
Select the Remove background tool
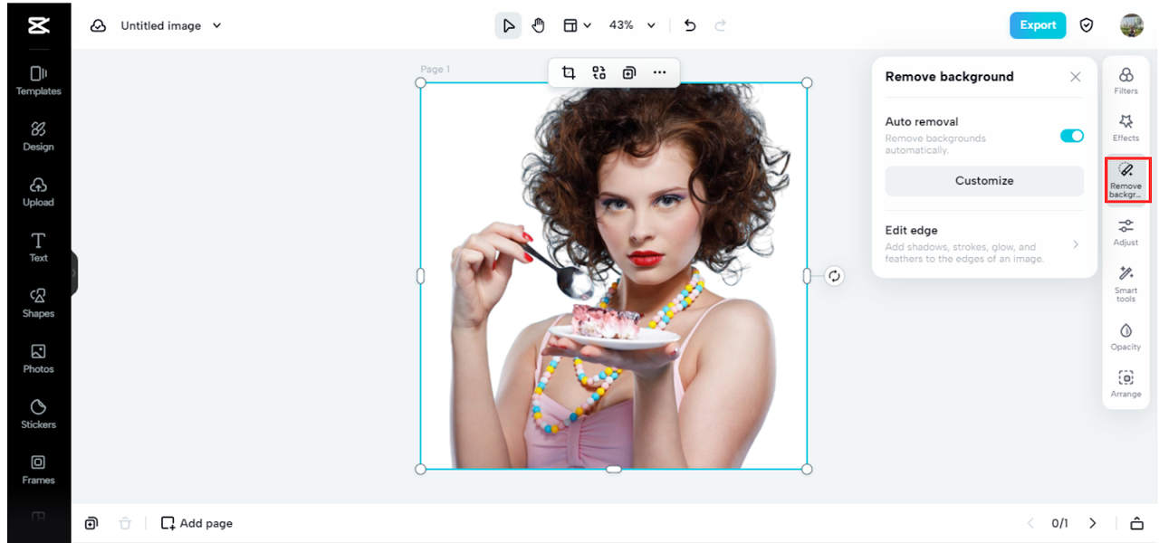1126,179
